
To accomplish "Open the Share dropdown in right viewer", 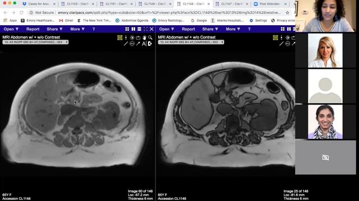I will [210, 29].
